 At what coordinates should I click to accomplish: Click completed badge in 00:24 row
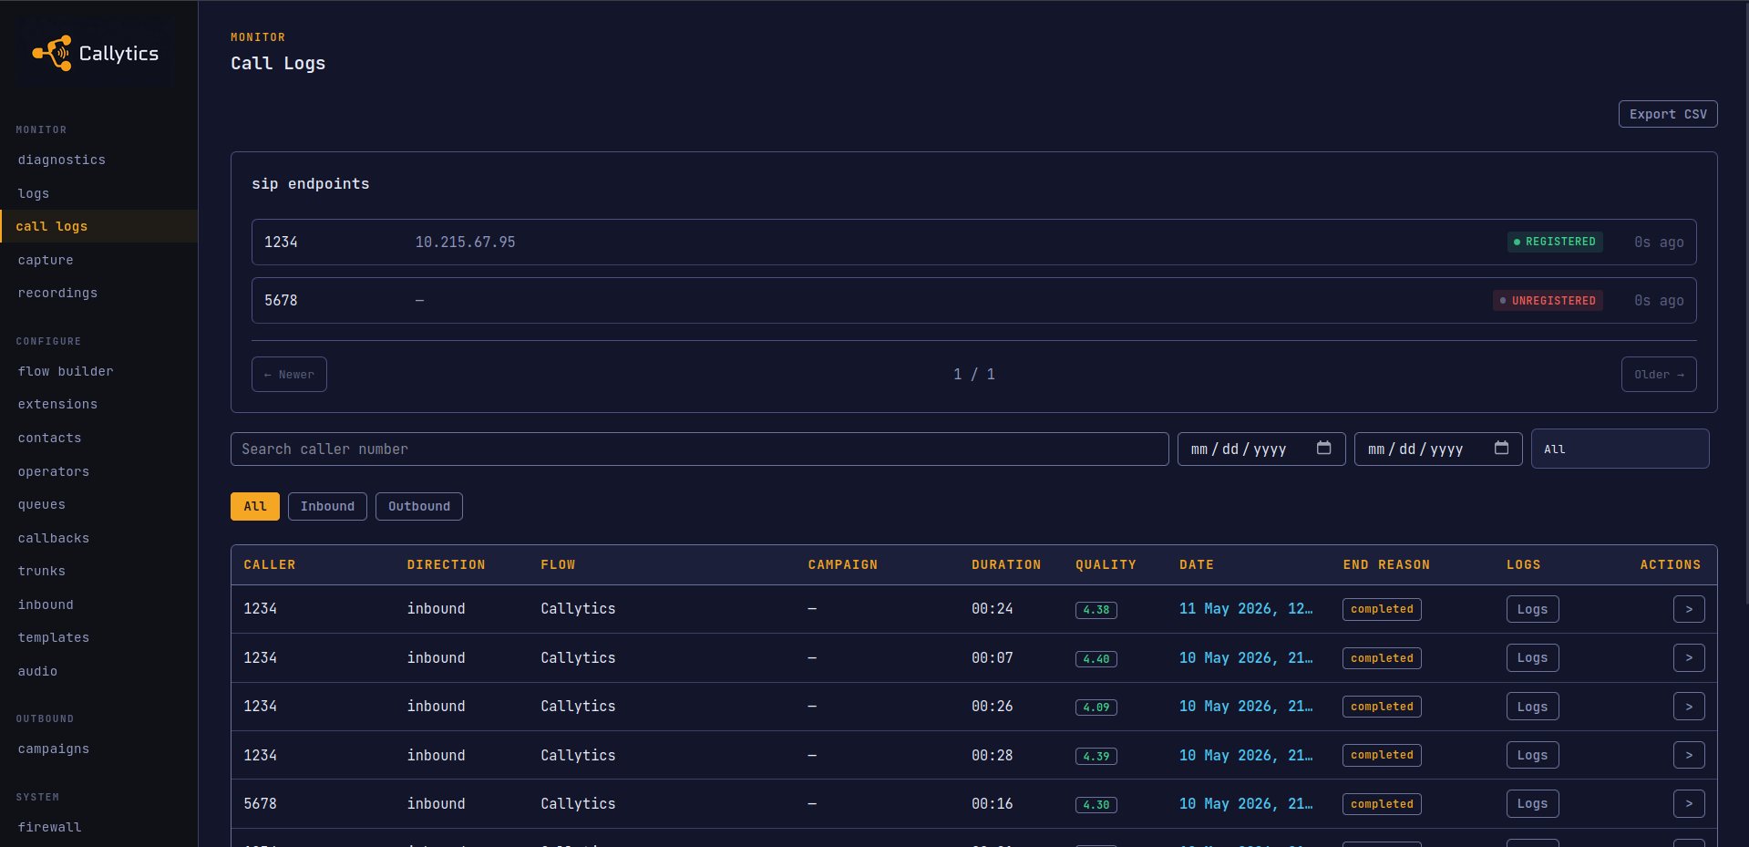tap(1382, 609)
